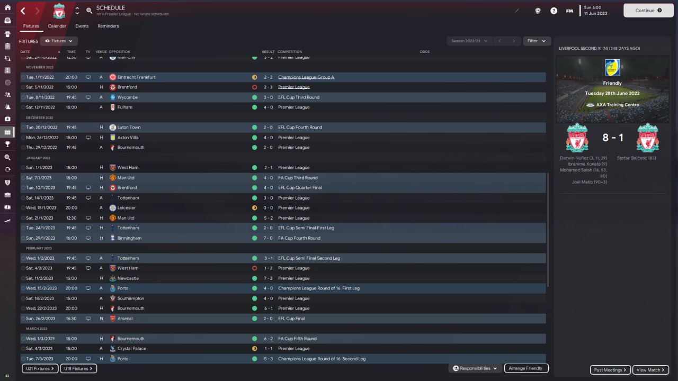The image size is (678, 381).
Task: Open the Club Info shield icon
Action: tap(7, 183)
